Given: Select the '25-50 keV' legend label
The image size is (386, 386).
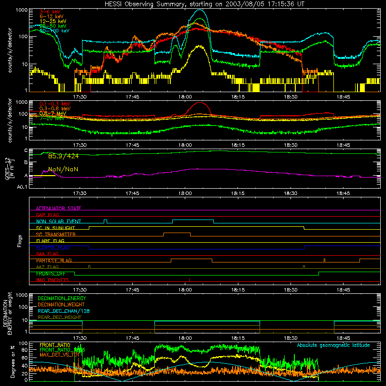Looking at the screenshot, I should click(x=53, y=26).
